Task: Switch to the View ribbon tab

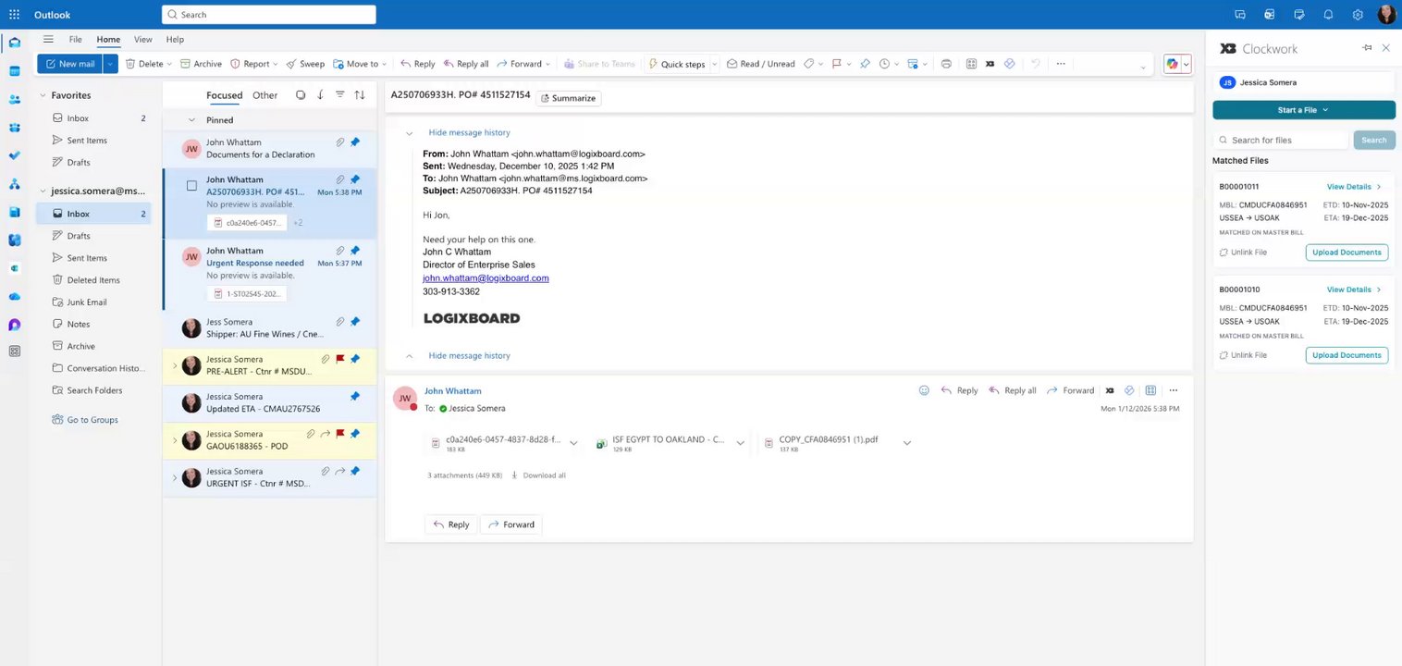Action: [143, 40]
